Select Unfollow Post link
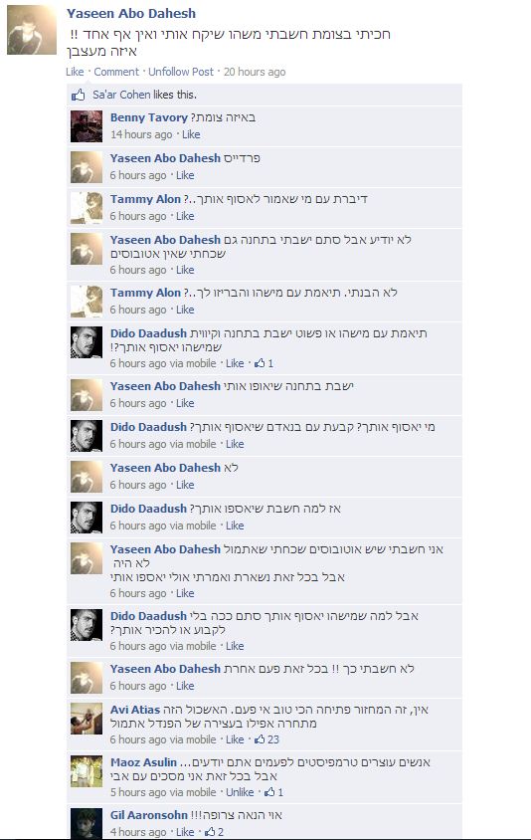This screenshot has width=531, height=840. coord(181,72)
